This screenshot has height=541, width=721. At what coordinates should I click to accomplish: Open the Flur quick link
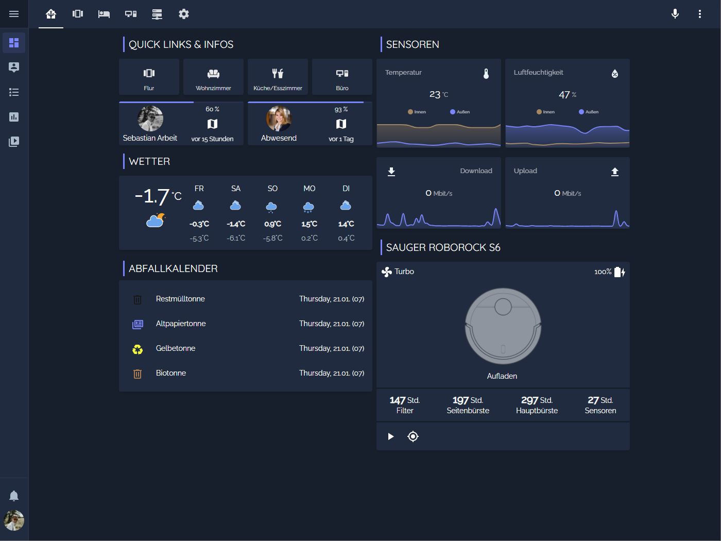pyautogui.click(x=149, y=77)
